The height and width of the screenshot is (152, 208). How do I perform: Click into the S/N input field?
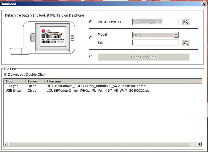click(x=155, y=43)
